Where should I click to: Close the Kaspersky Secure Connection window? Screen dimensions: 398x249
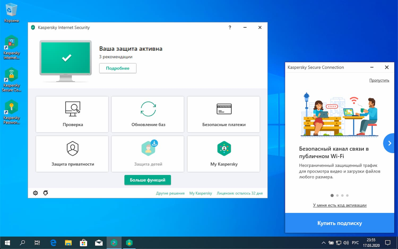[x=387, y=67]
